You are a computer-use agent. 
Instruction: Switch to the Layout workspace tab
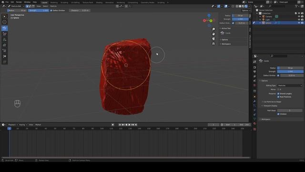[44, 2]
